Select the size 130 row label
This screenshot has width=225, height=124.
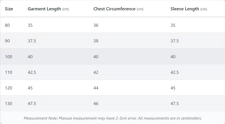click(x=8, y=104)
